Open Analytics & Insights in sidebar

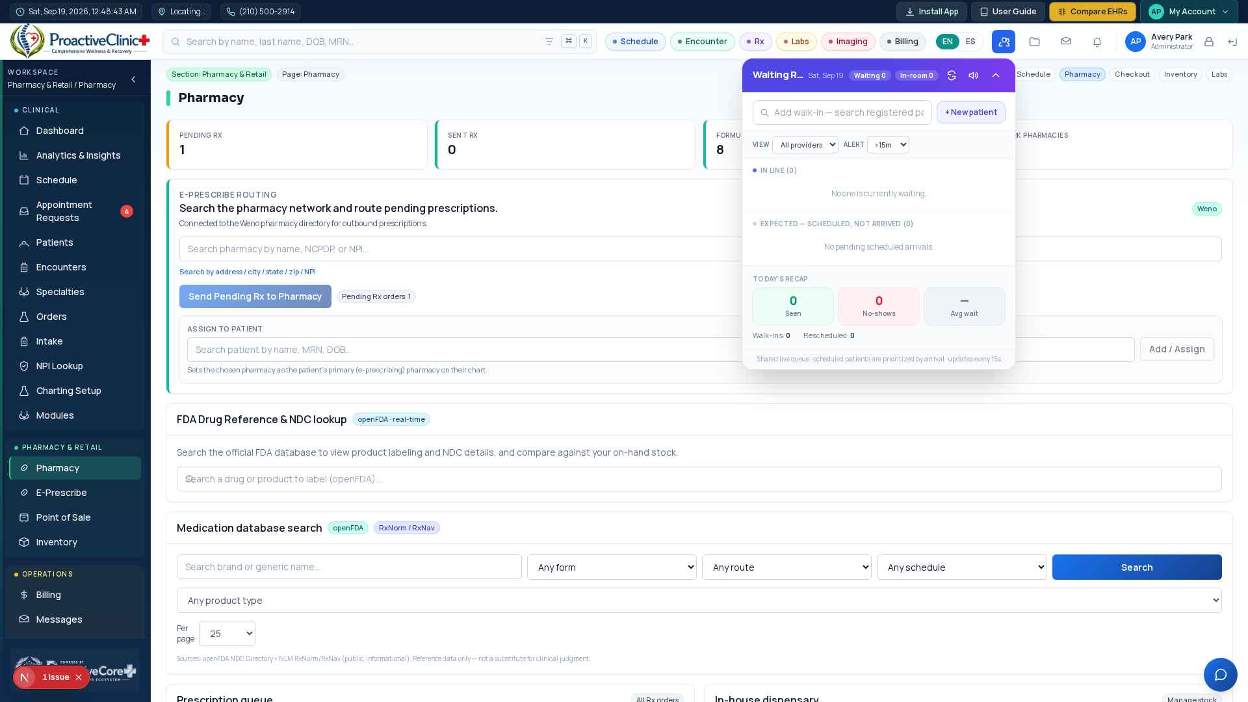75,155
